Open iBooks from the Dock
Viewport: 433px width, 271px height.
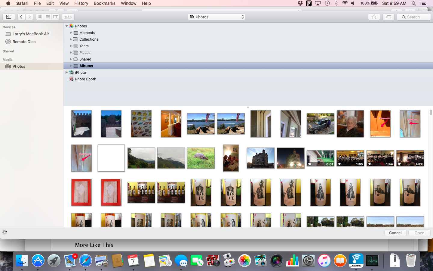click(340, 260)
